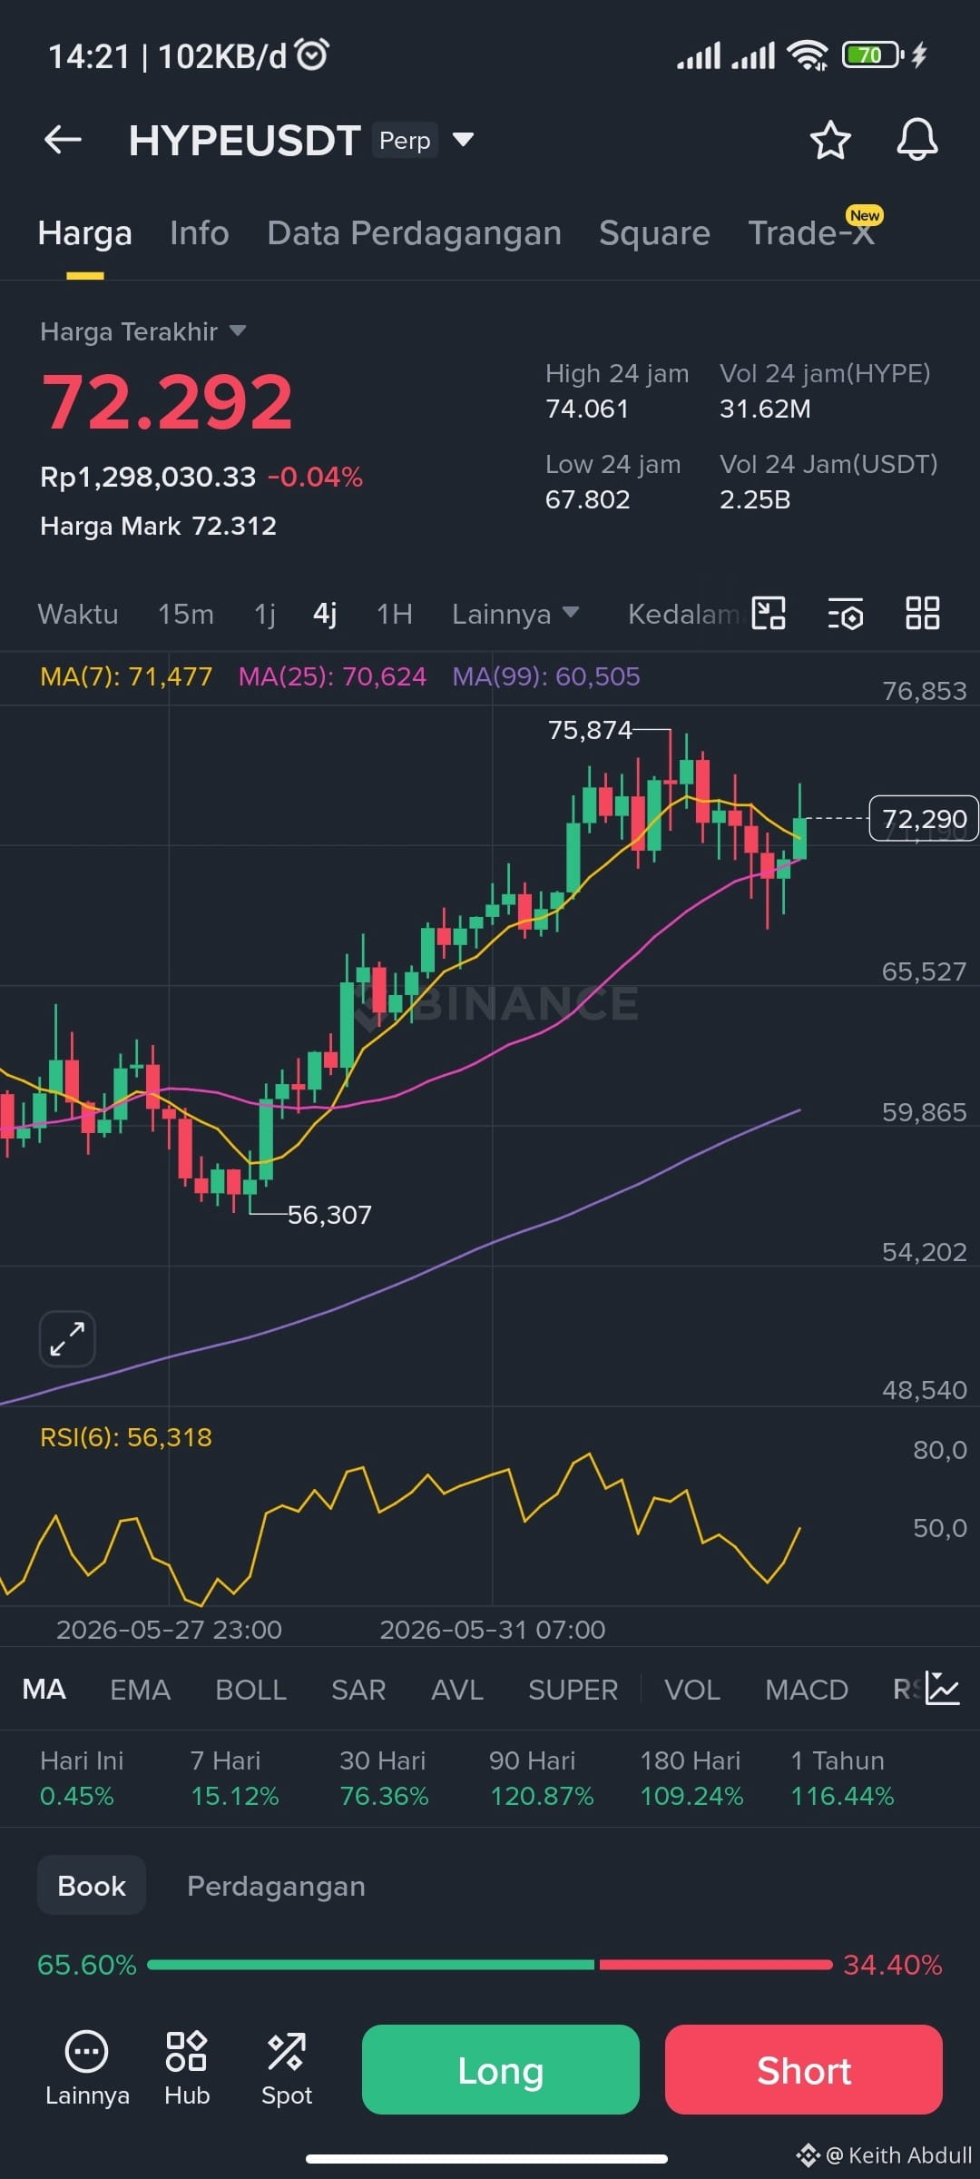
Task: Open the four-square grid layout icon
Action: (923, 613)
